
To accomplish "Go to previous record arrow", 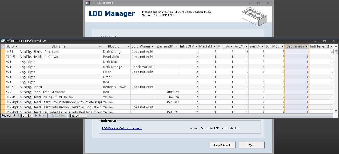I will coord(18,116).
